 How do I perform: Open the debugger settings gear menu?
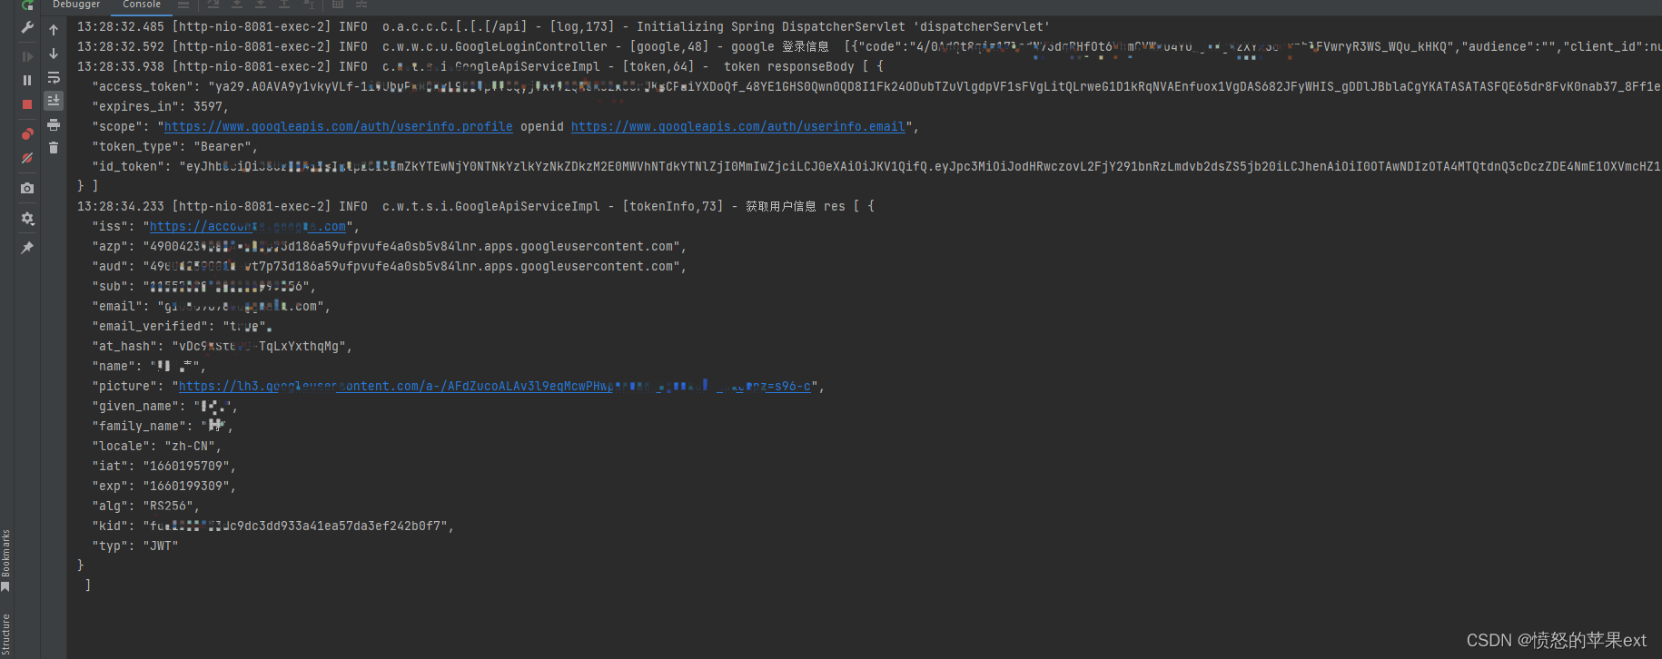27,218
